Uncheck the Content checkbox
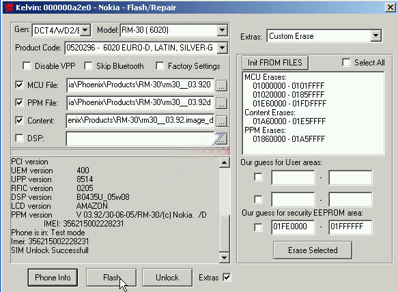Screen dimensions: 398x292 (19, 121)
